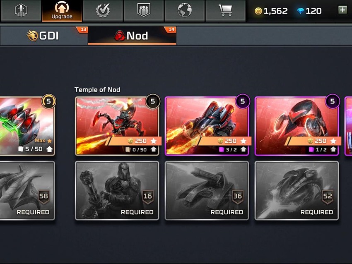
Task: Open the maxed unit card showing 5/50
Action: [x=27, y=126]
